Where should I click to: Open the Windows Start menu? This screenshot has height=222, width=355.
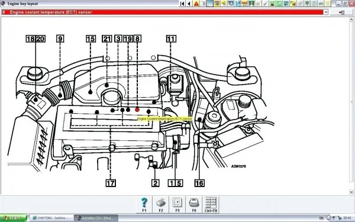13,218
